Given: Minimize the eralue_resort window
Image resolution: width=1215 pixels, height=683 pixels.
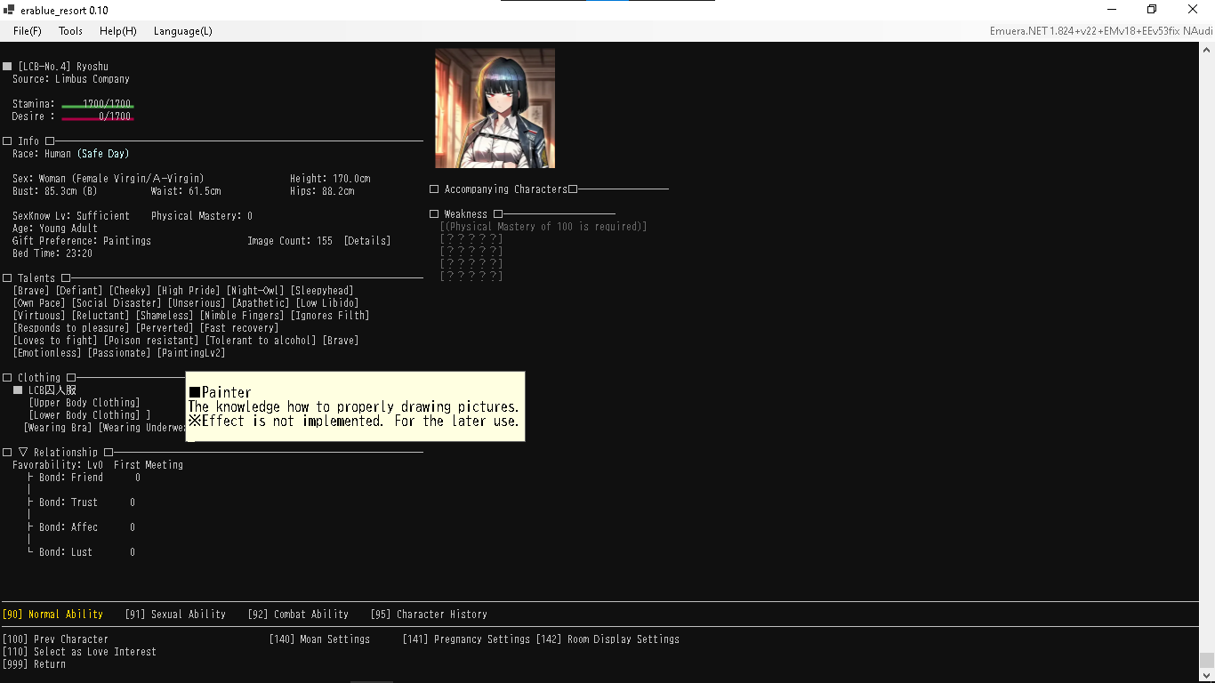Looking at the screenshot, I should point(1112,10).
